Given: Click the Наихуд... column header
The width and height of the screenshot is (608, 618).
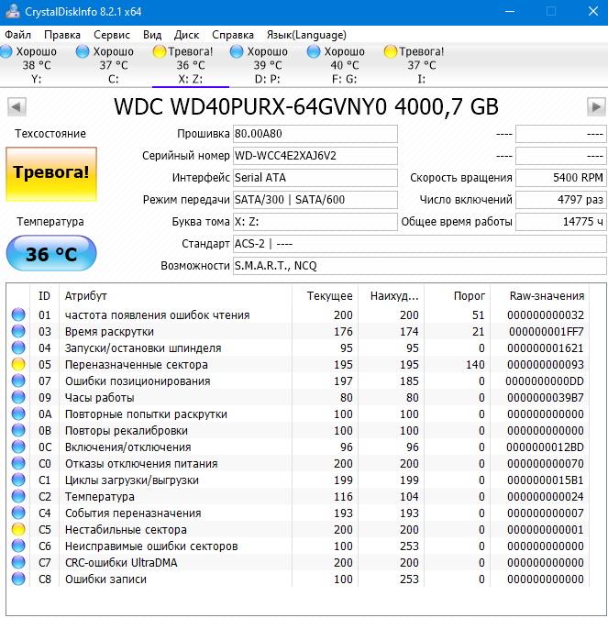Looking at the screenshot, I should [392, 296].
